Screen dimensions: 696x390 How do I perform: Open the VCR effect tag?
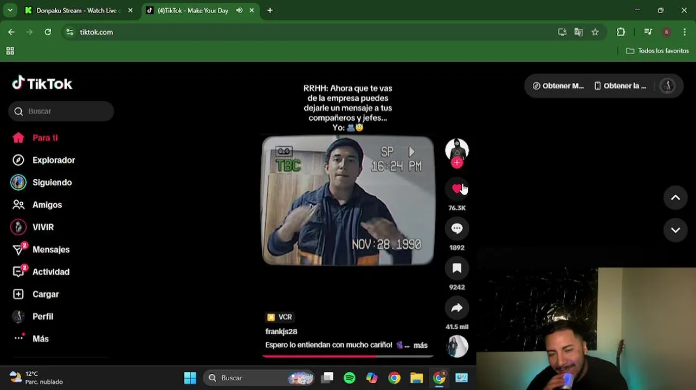point(280,317)
